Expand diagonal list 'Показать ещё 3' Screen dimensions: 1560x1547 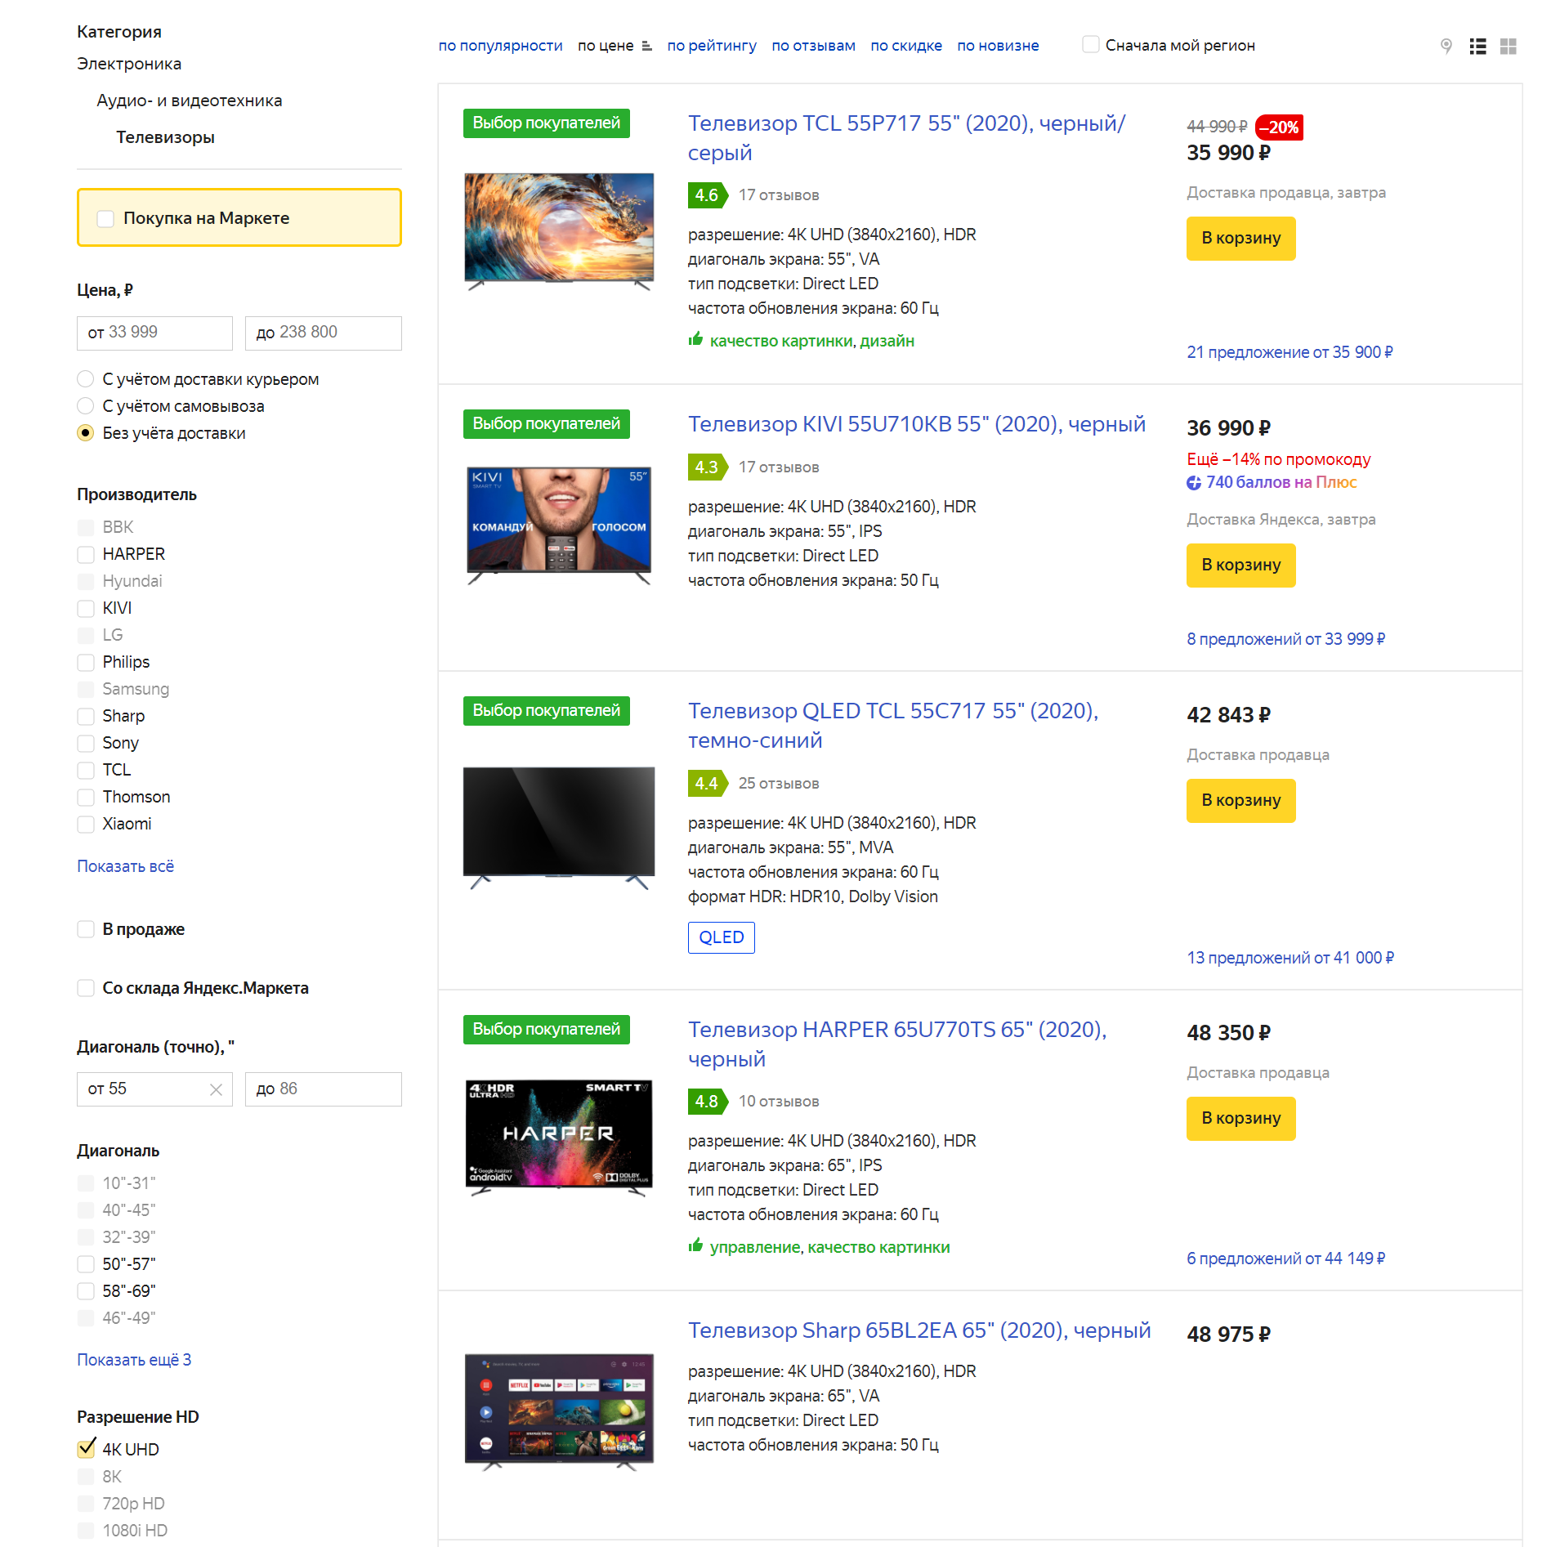point(134,1360)
